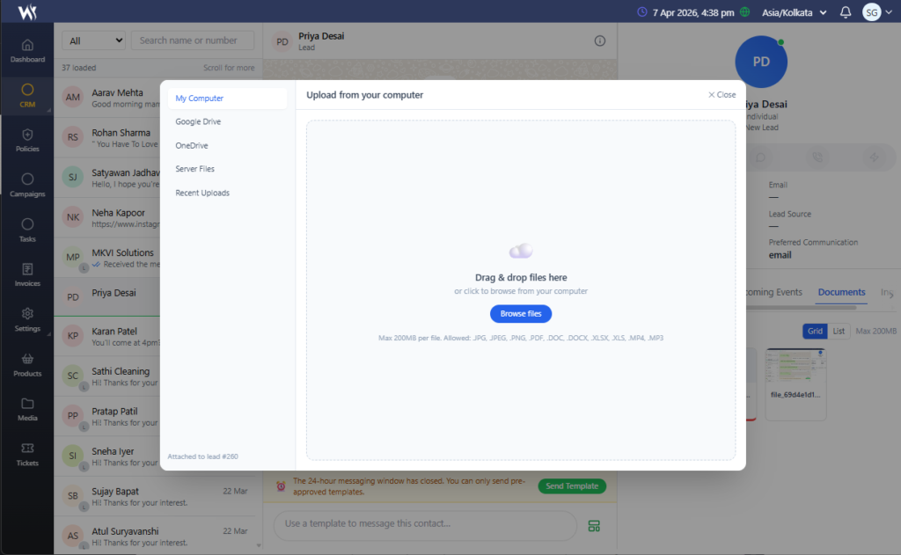The height and width of the screenshot is (555, 901).
Task: Open the Policies shield icon
Action: [x=27, y=141]
